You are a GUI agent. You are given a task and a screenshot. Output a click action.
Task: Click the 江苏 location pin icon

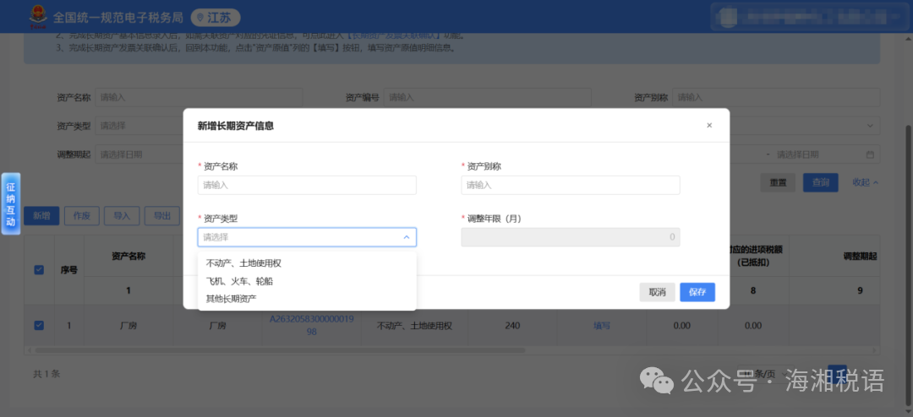[x=200, y=18]
